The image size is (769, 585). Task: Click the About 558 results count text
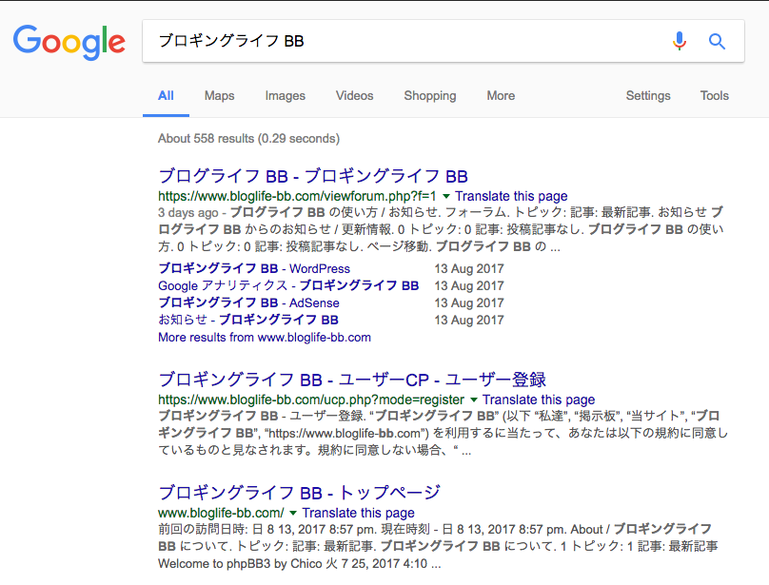(248, 139)
